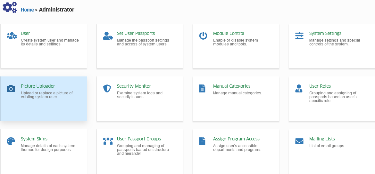375x174 pixels.
Task: Click the Picture Uploader camera icon
Action: tap(11, 89)
